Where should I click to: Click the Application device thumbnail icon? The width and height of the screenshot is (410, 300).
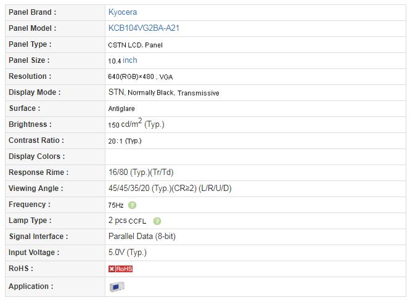pyautogui.click(x=117, y=286)
